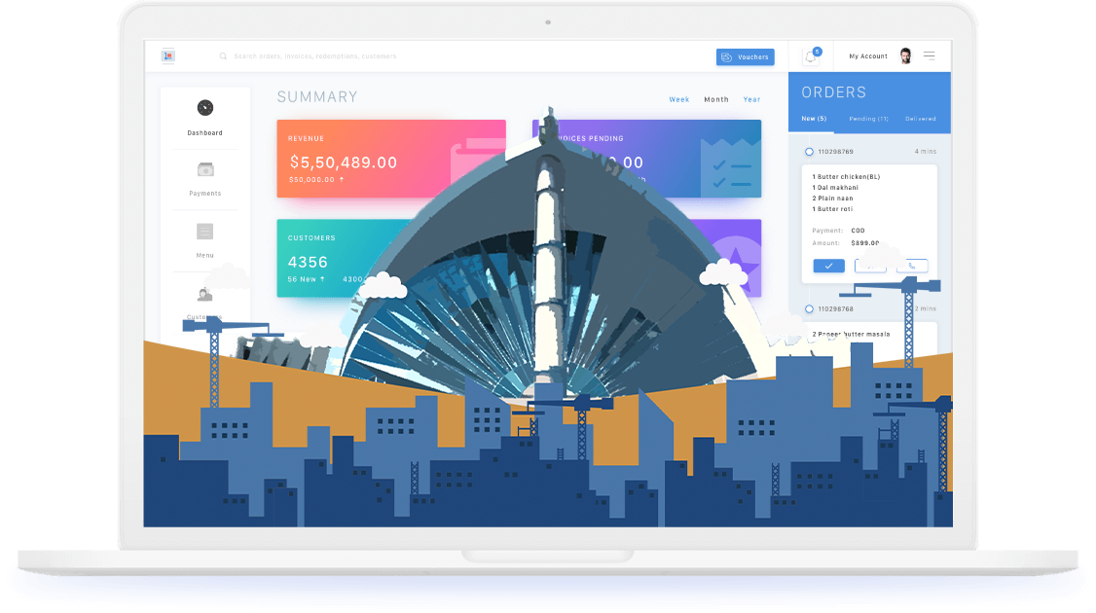Click the notification bell icon
This screenshot has width=1096, height=613.
coord(810,57)
